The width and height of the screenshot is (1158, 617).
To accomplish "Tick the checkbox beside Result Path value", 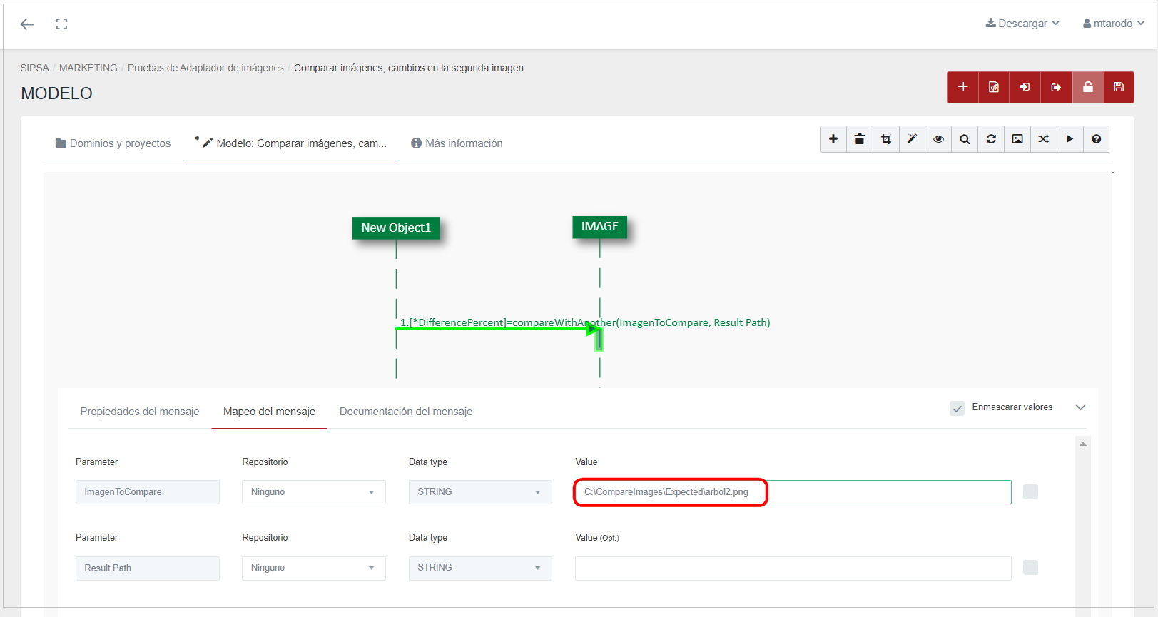I will pos(1030,567).
